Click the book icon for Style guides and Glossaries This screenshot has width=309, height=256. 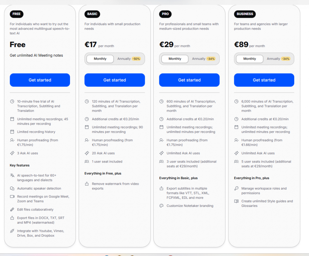236,201
